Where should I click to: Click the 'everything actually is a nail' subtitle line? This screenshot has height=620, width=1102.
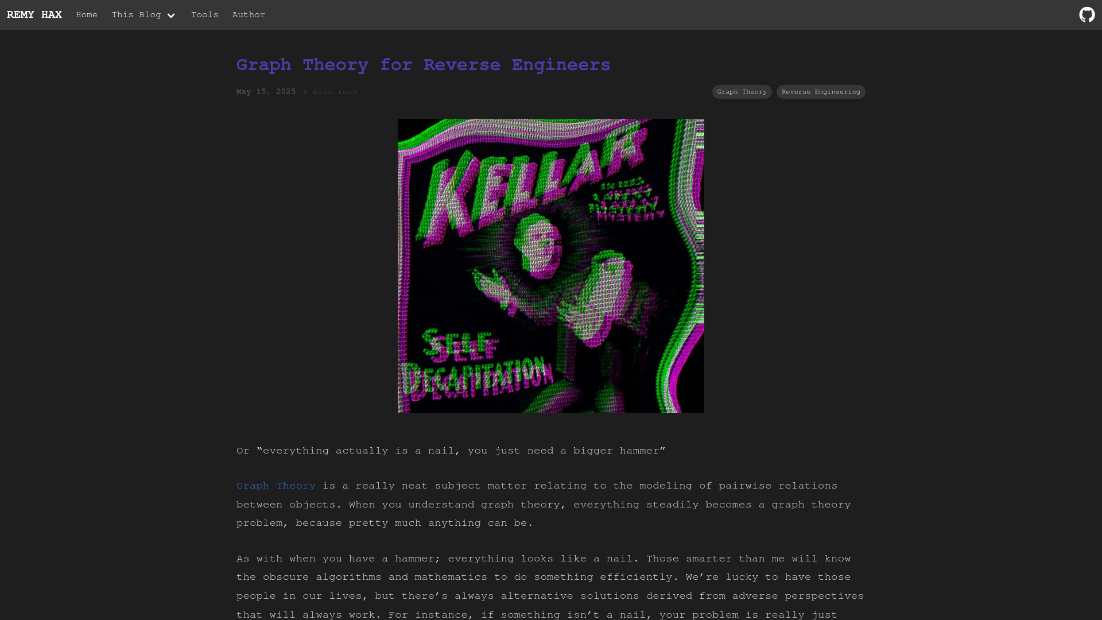(x=451, y=451)
